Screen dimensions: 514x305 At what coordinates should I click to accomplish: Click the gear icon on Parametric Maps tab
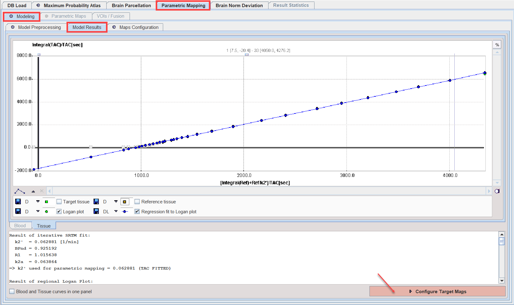[47, 16]
